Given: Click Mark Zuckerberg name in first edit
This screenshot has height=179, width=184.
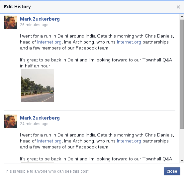Looking at the screenshot, I should [x=40, y=19].
